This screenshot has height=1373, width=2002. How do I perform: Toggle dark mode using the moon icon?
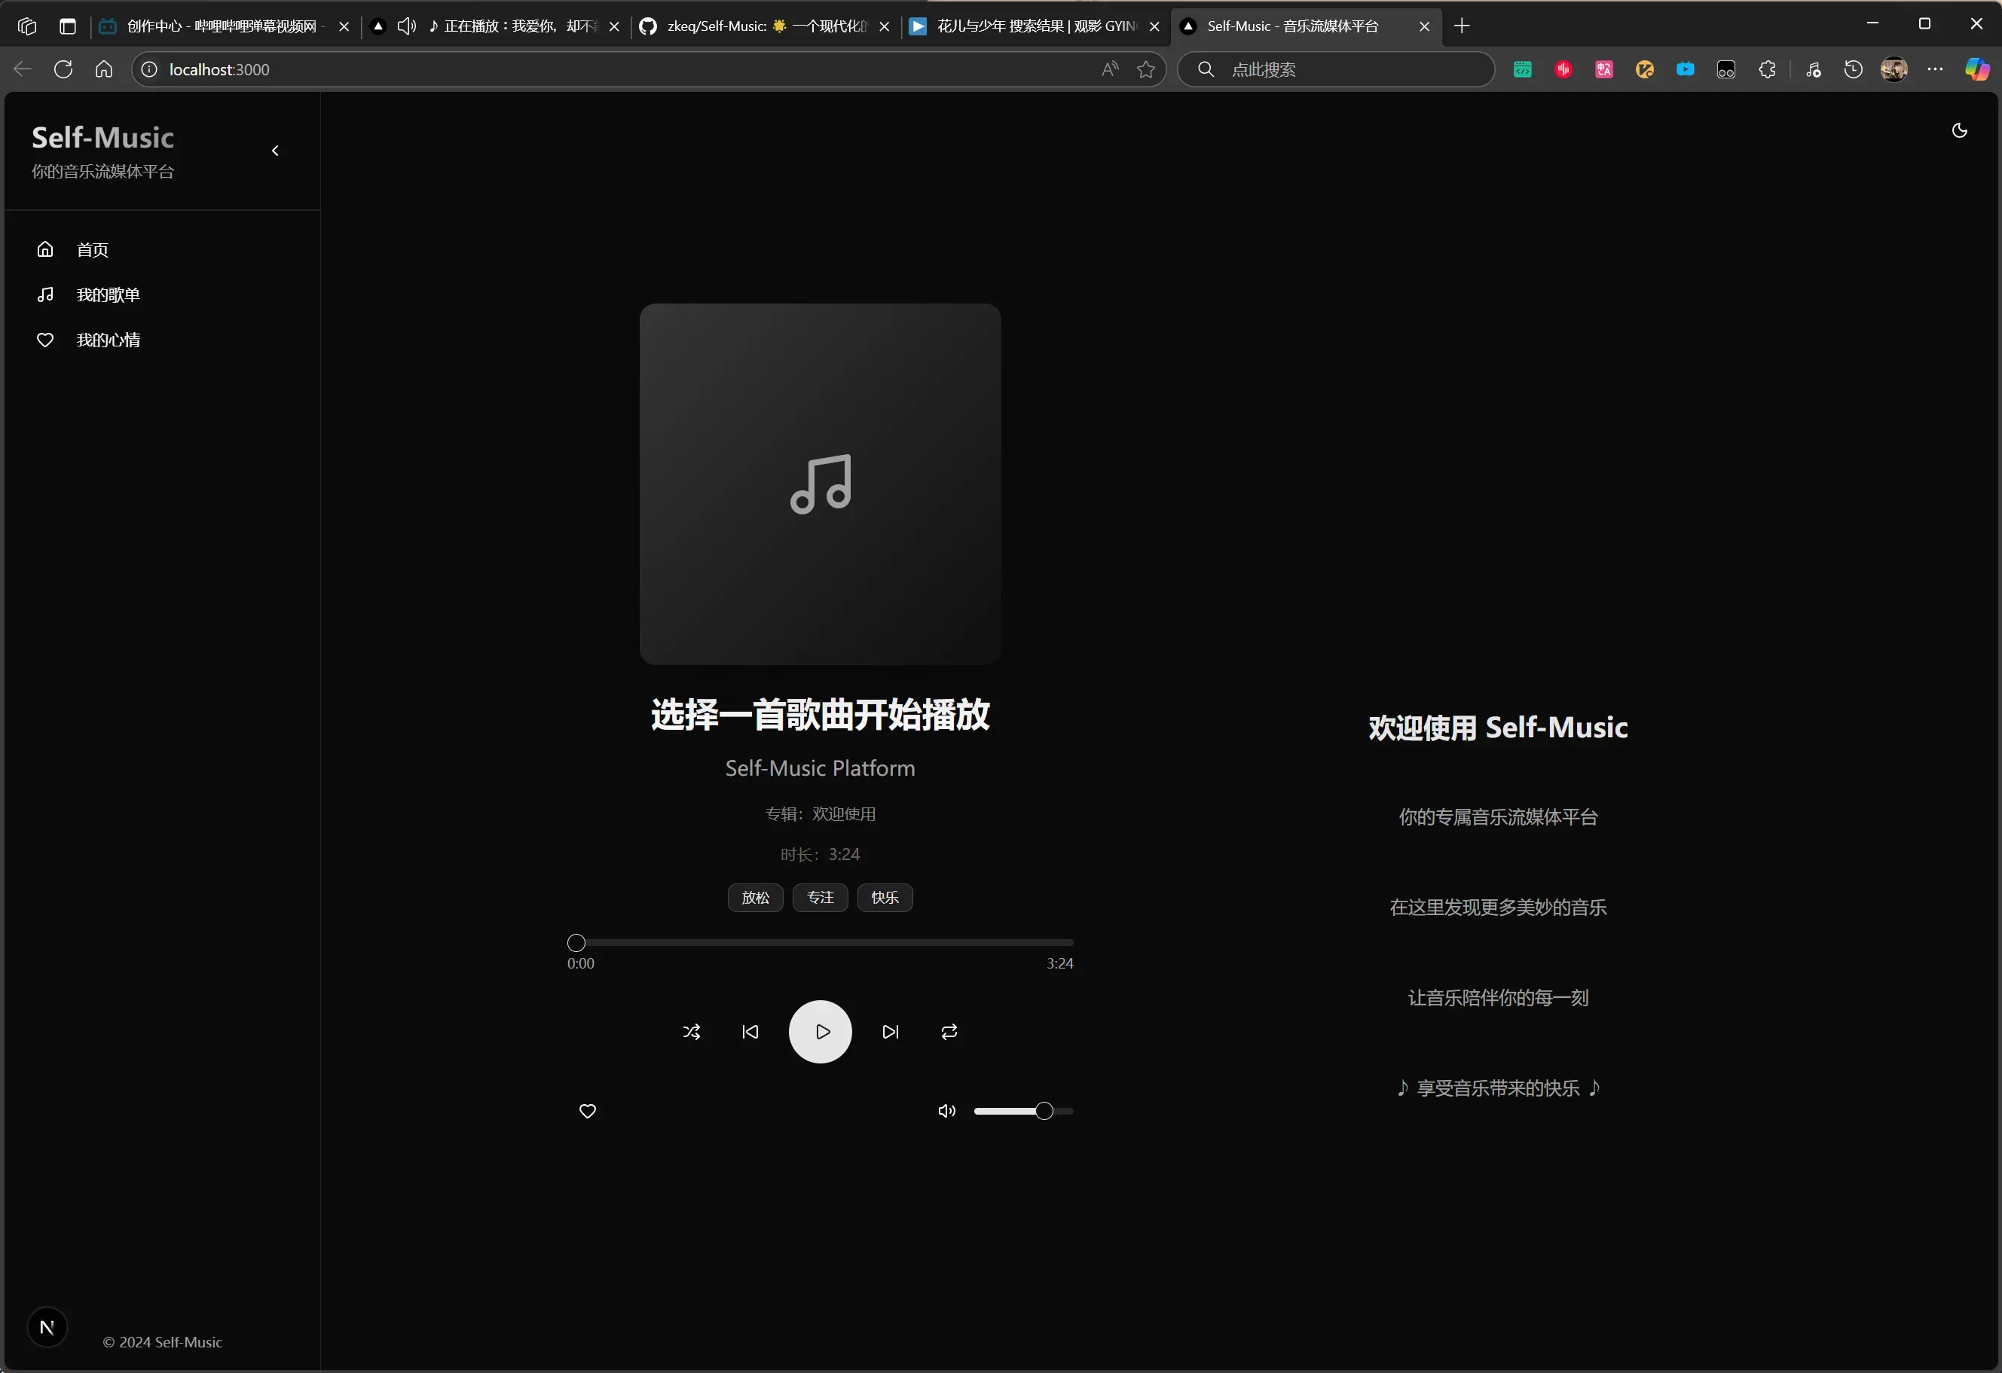coord(1959,131)
